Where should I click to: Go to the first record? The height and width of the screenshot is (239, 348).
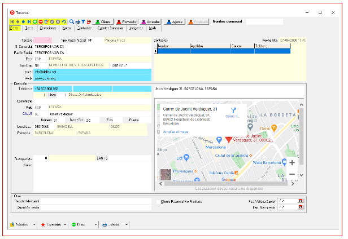point(12,21)
